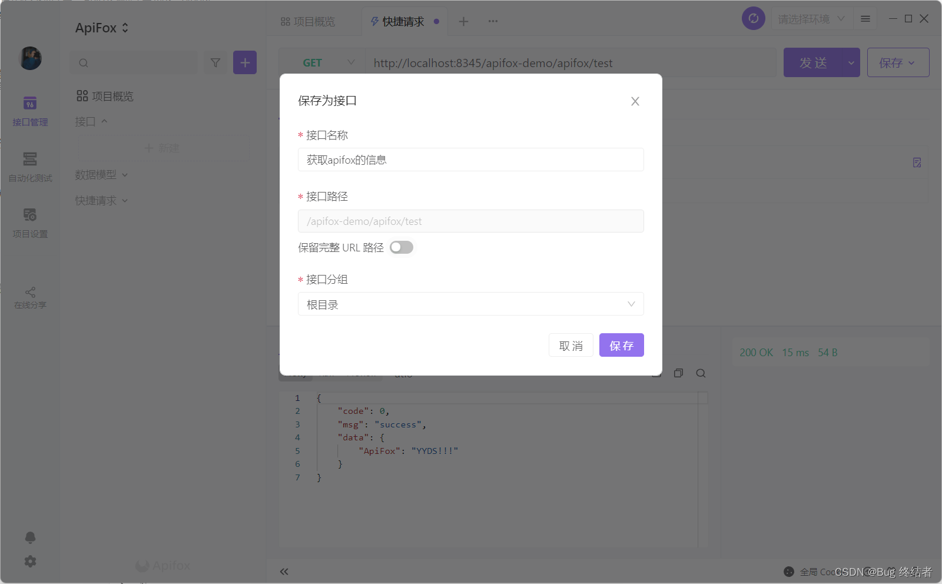Screen dimensions: 942x584
Task: Switch to the 快捷请求 tab
Action: (404, 22)
